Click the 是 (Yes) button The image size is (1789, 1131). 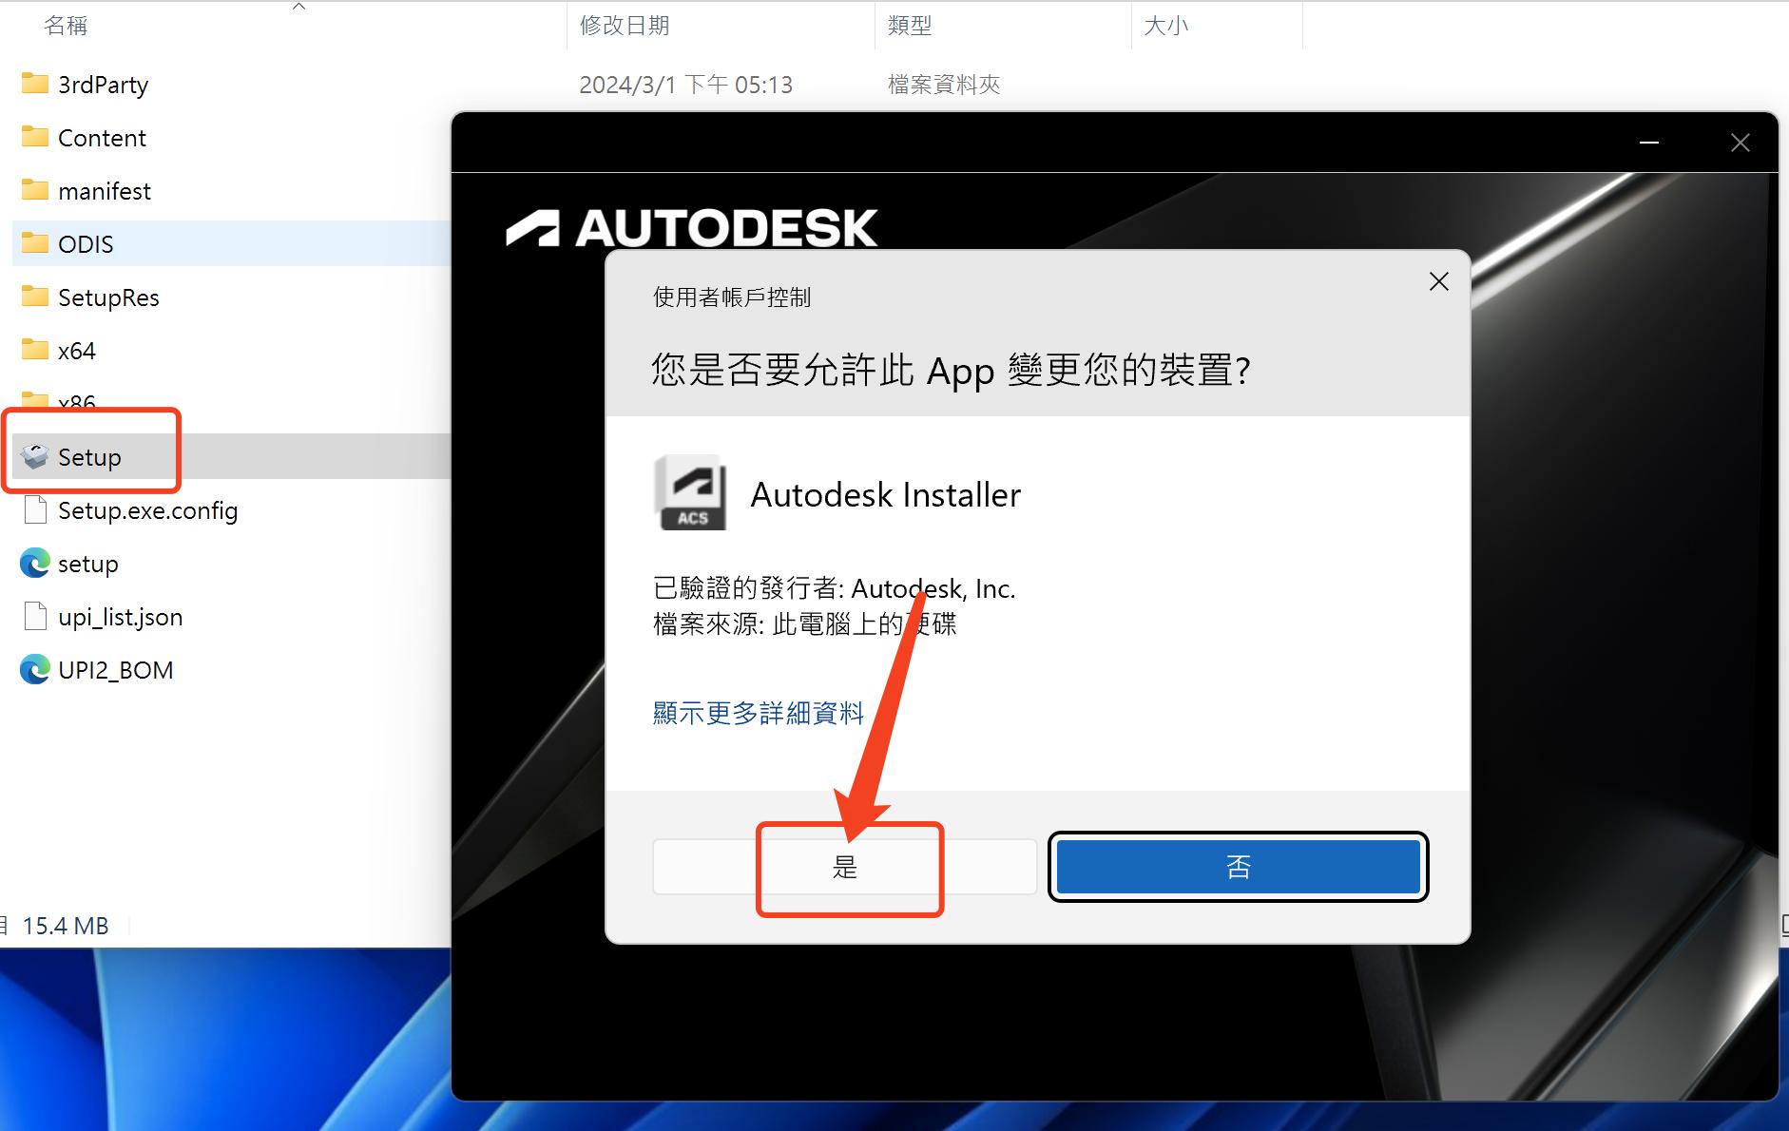click(x=844, y=867)
